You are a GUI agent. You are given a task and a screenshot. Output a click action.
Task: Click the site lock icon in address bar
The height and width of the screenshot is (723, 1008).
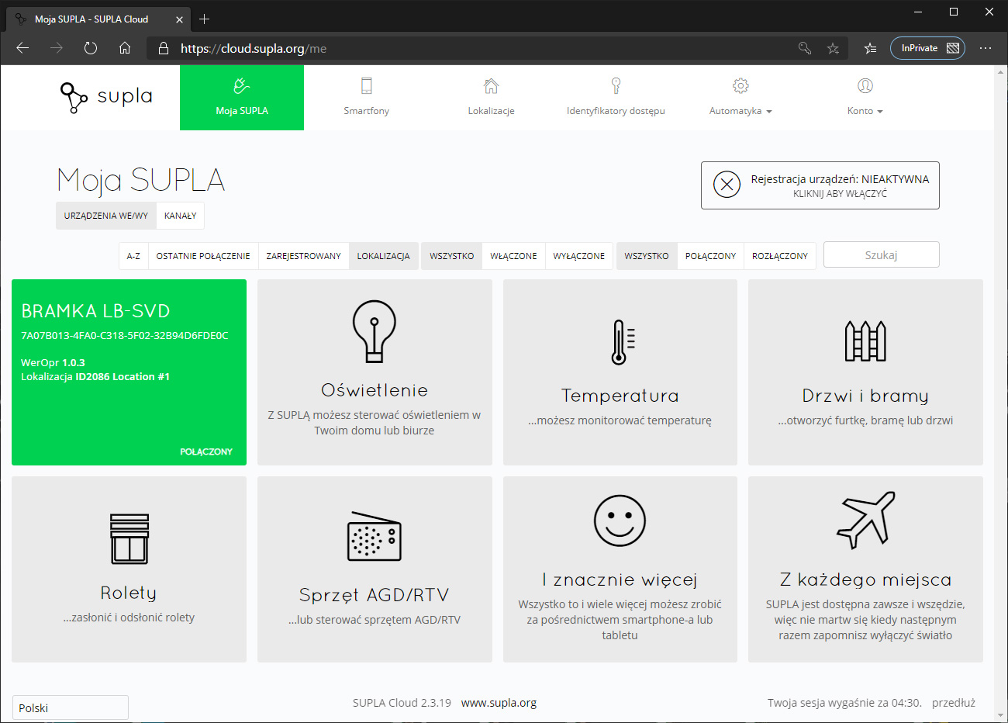click(x=163, y=48)
